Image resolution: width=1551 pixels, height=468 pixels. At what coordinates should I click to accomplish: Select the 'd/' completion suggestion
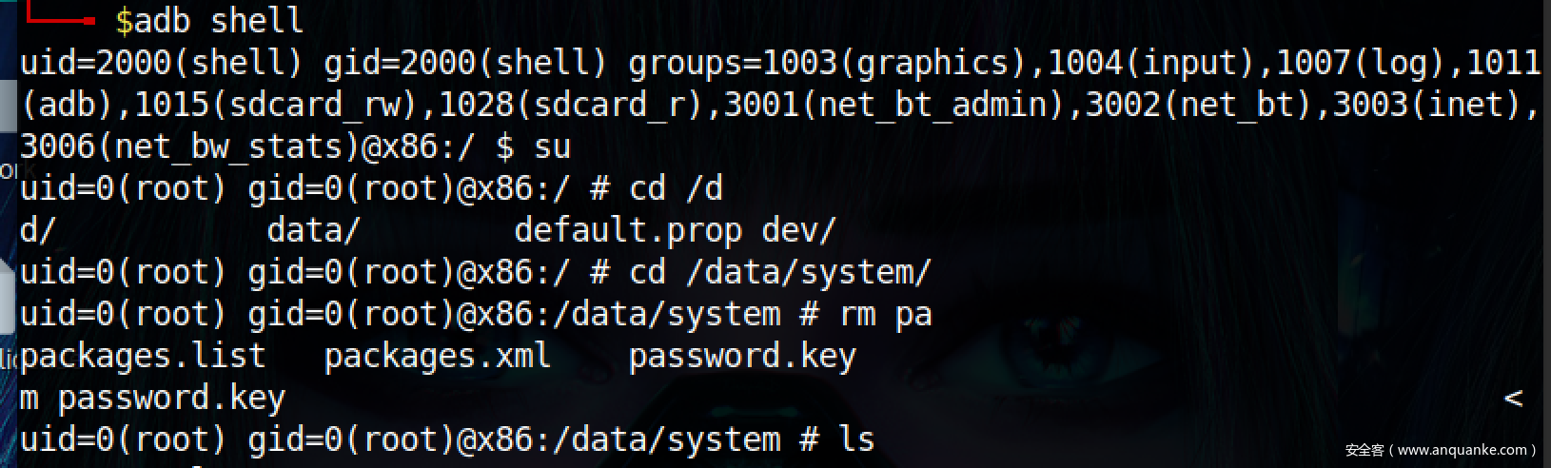point(38,230)
